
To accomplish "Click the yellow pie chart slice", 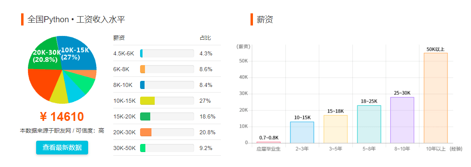I will (59, 93).
